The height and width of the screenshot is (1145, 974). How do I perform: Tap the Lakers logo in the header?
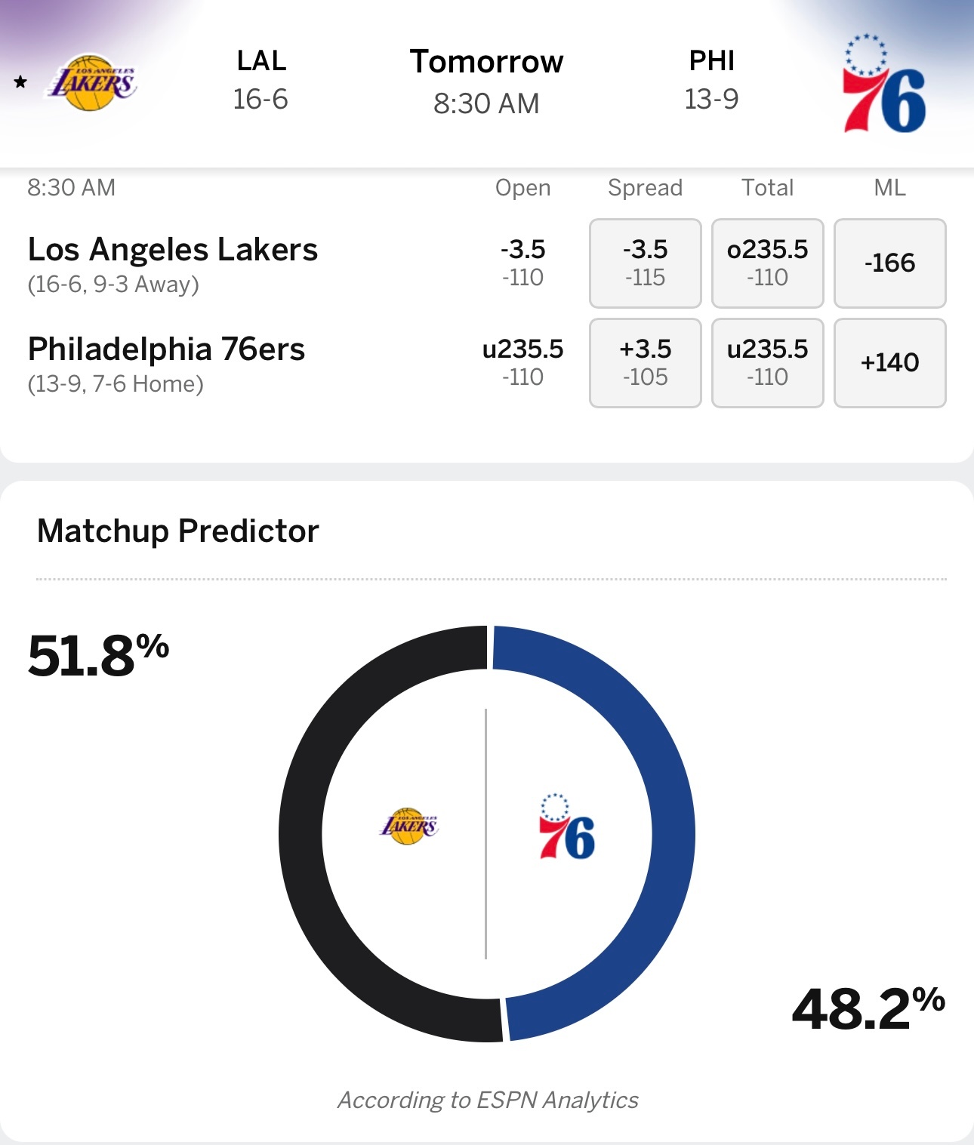[93, 83]
